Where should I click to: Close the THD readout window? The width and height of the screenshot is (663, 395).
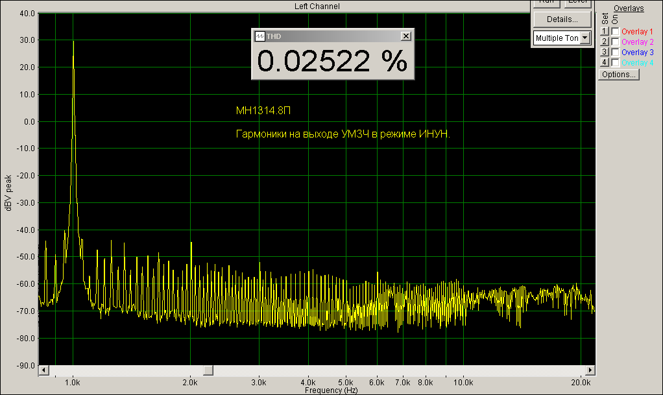click(406, 36)
